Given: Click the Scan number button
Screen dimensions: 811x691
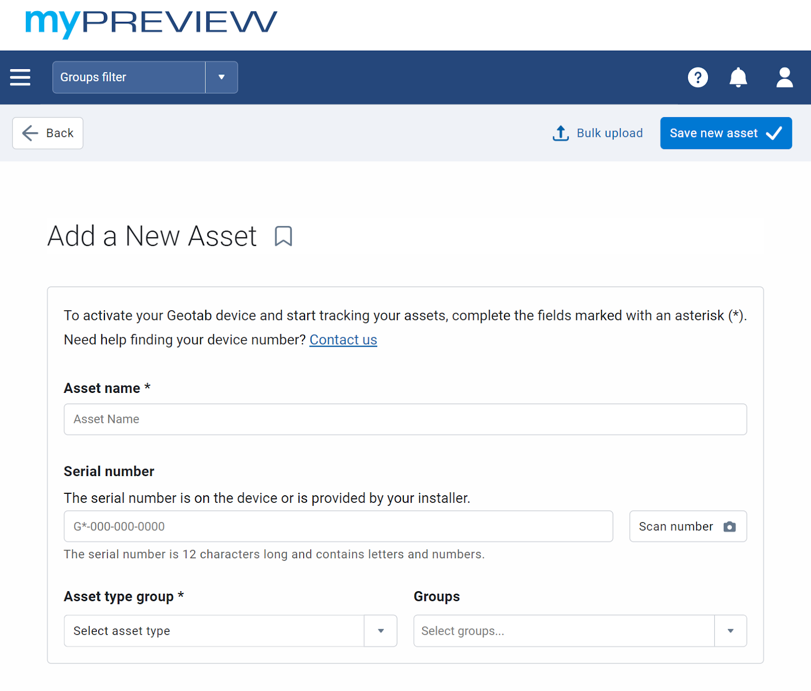Looking at the screenshot, I should 687,526.
